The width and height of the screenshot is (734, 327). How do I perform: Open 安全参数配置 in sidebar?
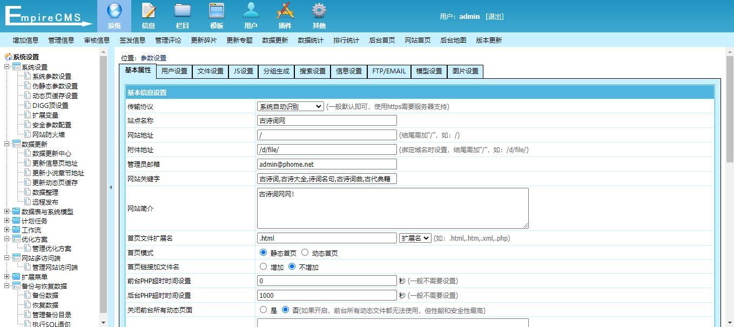[x=52, y=125]
